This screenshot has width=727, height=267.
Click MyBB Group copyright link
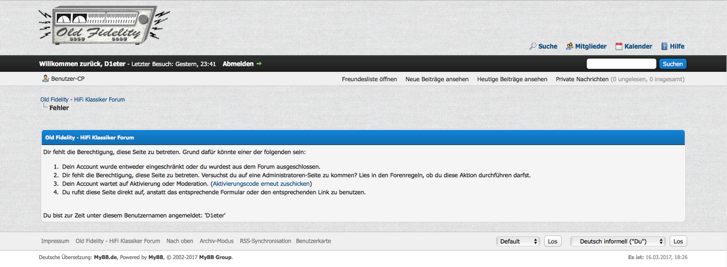point(215,257)
